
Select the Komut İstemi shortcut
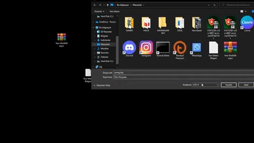click(x=163, y=49)
